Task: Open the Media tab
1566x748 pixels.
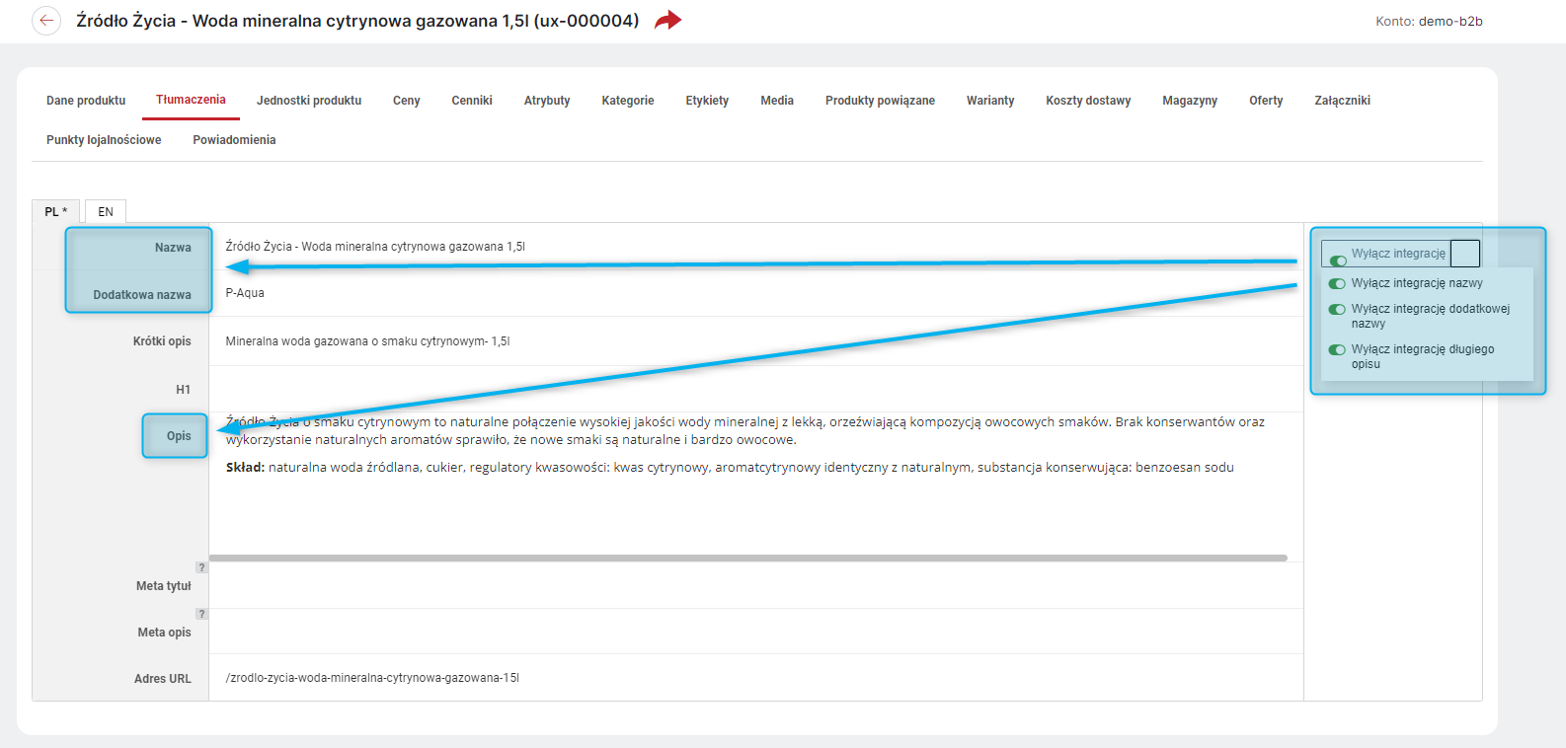Action: pos(777,101)
